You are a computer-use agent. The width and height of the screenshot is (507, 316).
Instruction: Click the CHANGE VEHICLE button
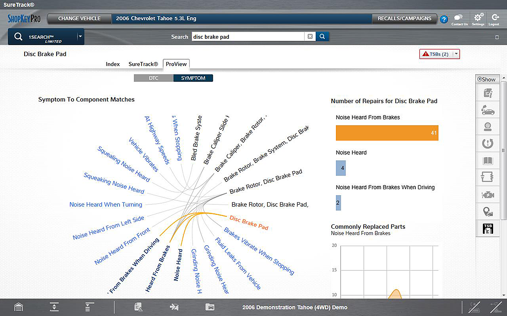click(x=79, y=19)
